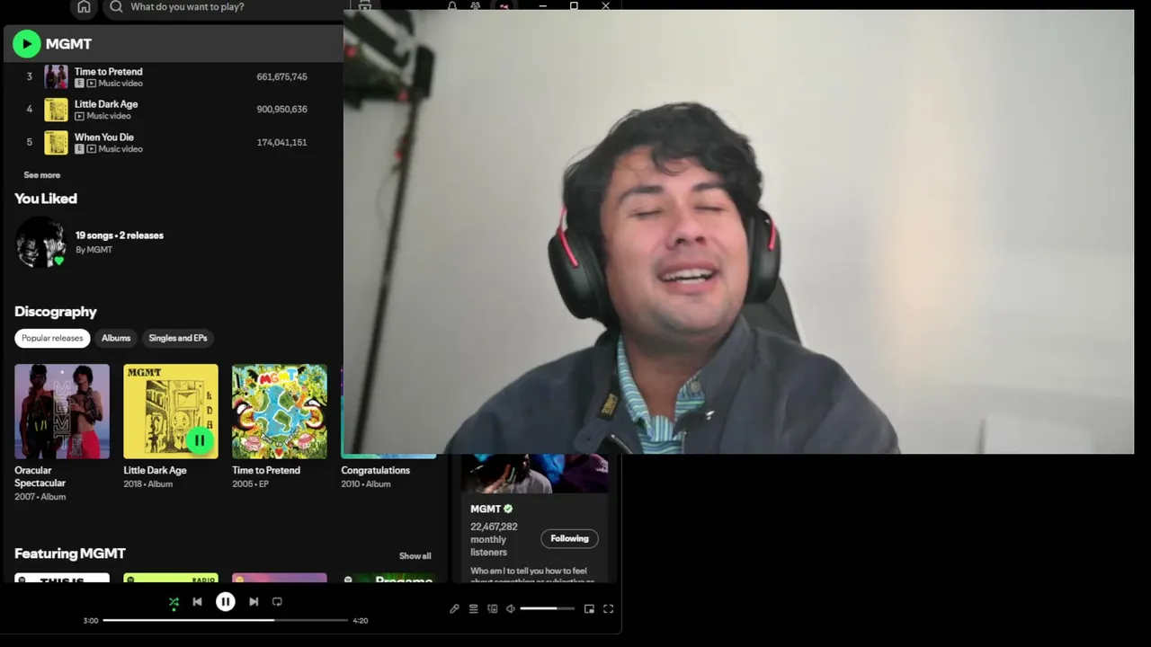This screenshot has height=647, width=1151.
Task: Toggle repeat mode in the playback bar
Action: click(x=277, y=602)
